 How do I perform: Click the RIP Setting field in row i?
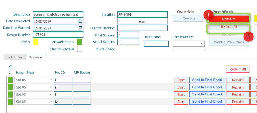pyautogui.click(x=82, y=80)
